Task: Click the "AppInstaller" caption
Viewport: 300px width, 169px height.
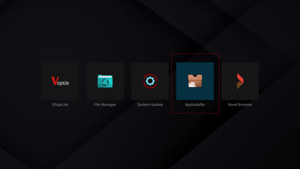Action: 195,104
